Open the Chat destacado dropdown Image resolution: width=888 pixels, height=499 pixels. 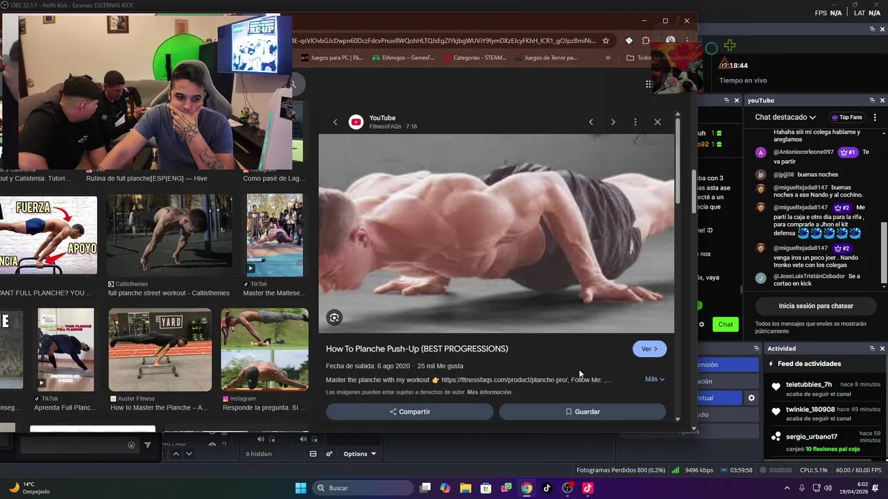click(785, 117)
